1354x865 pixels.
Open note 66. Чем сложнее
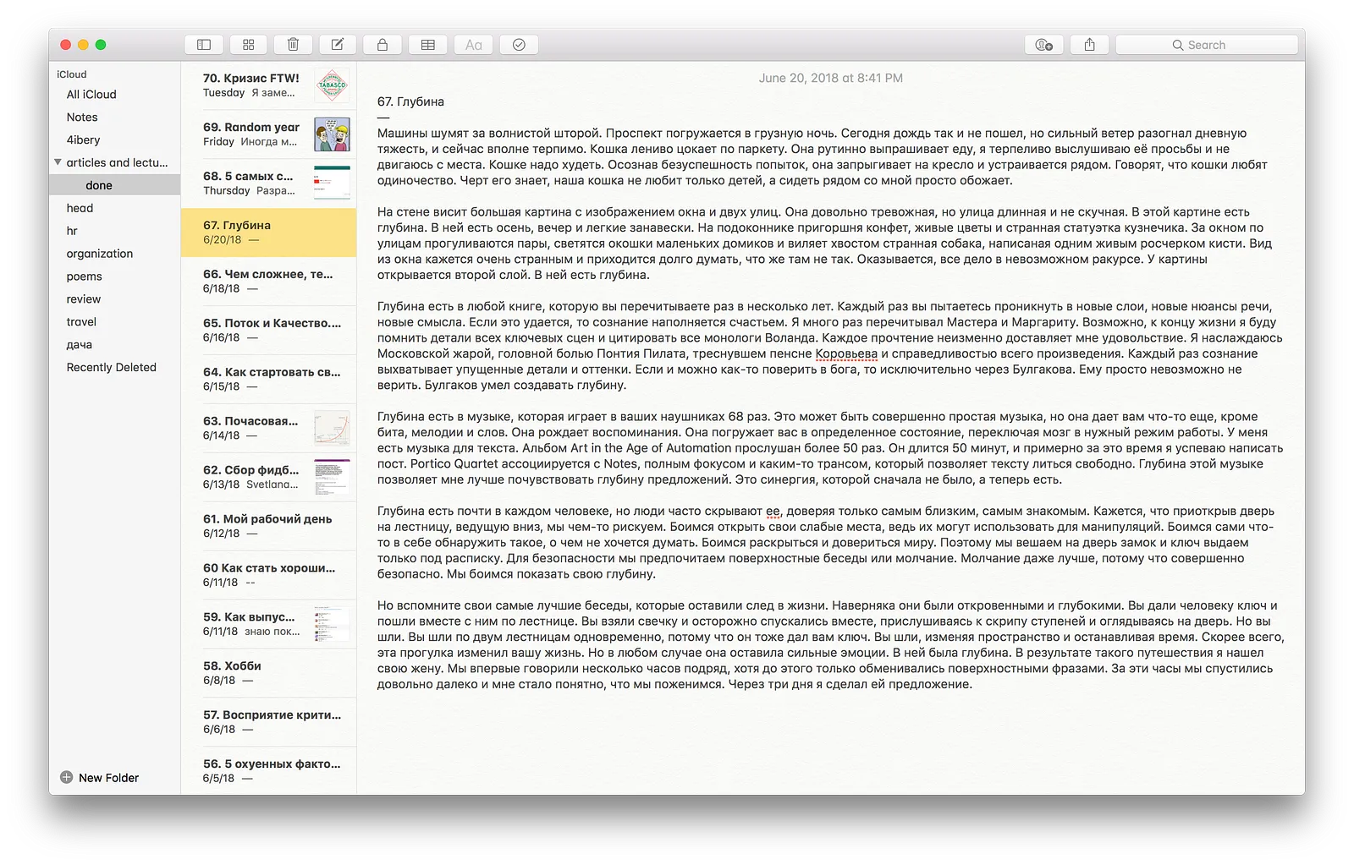click(x=268, y=282)
